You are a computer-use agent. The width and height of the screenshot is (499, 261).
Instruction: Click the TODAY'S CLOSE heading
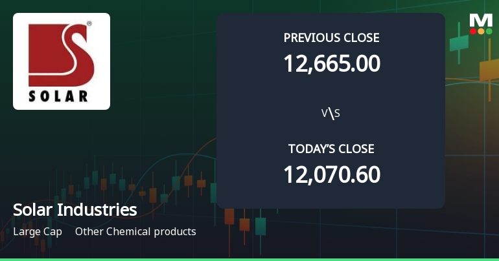pyautogui.click(x=331, y=149)
